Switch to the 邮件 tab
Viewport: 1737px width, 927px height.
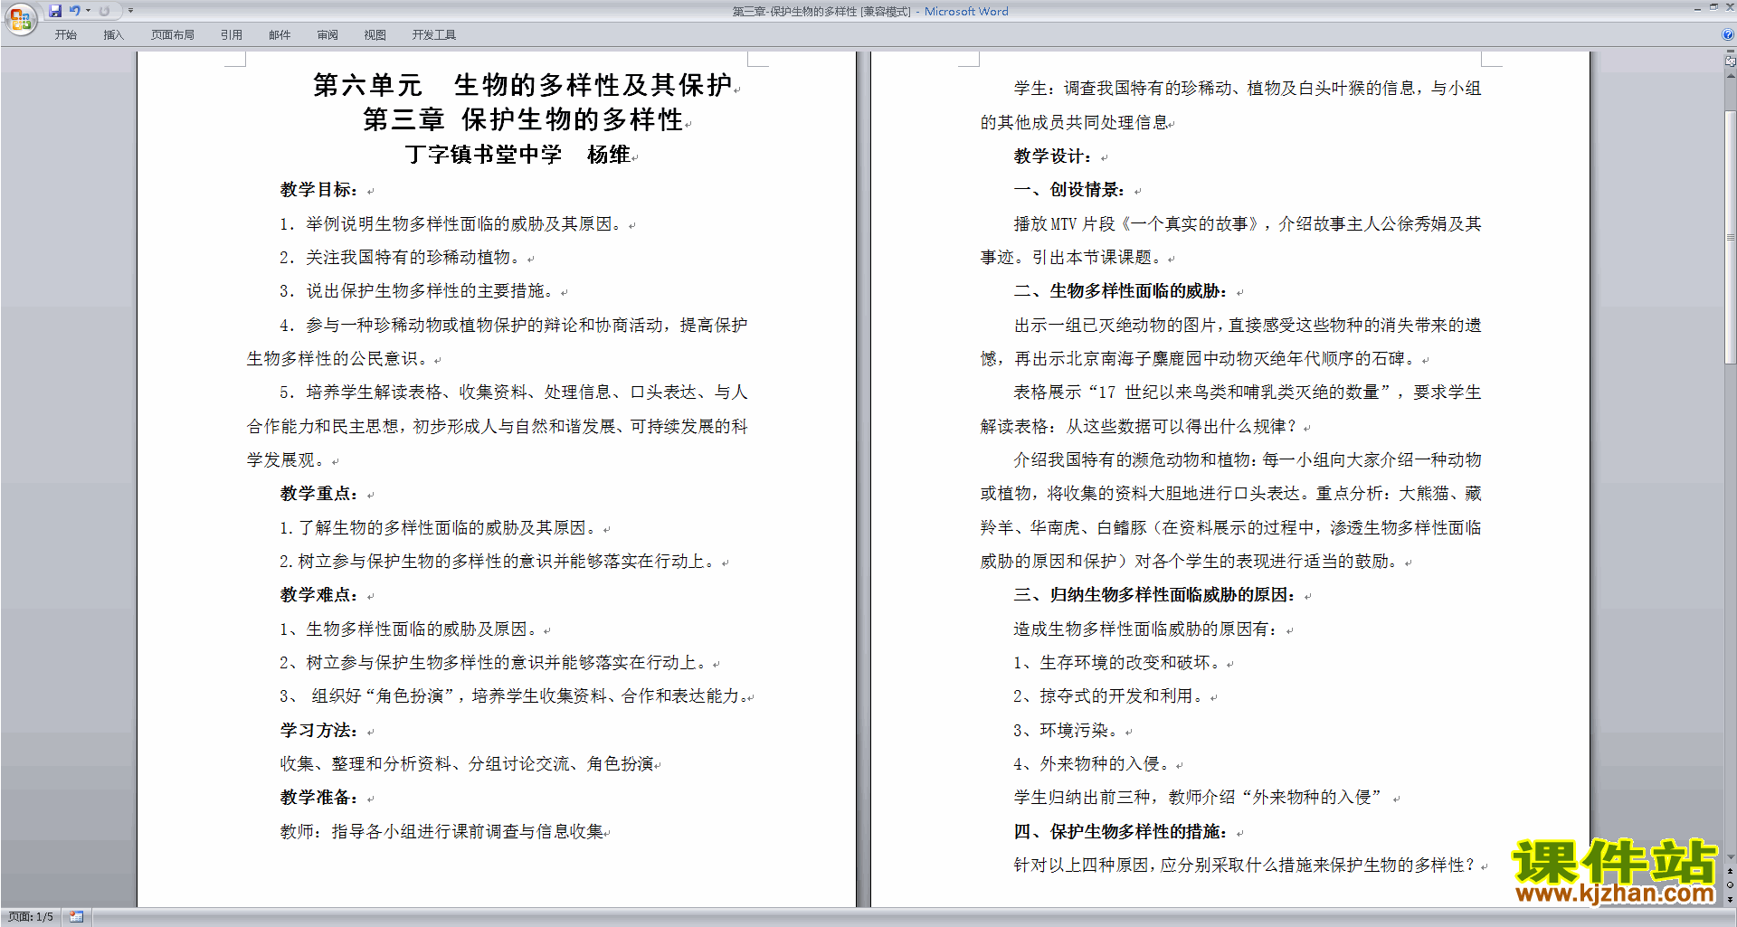(280, 34)
